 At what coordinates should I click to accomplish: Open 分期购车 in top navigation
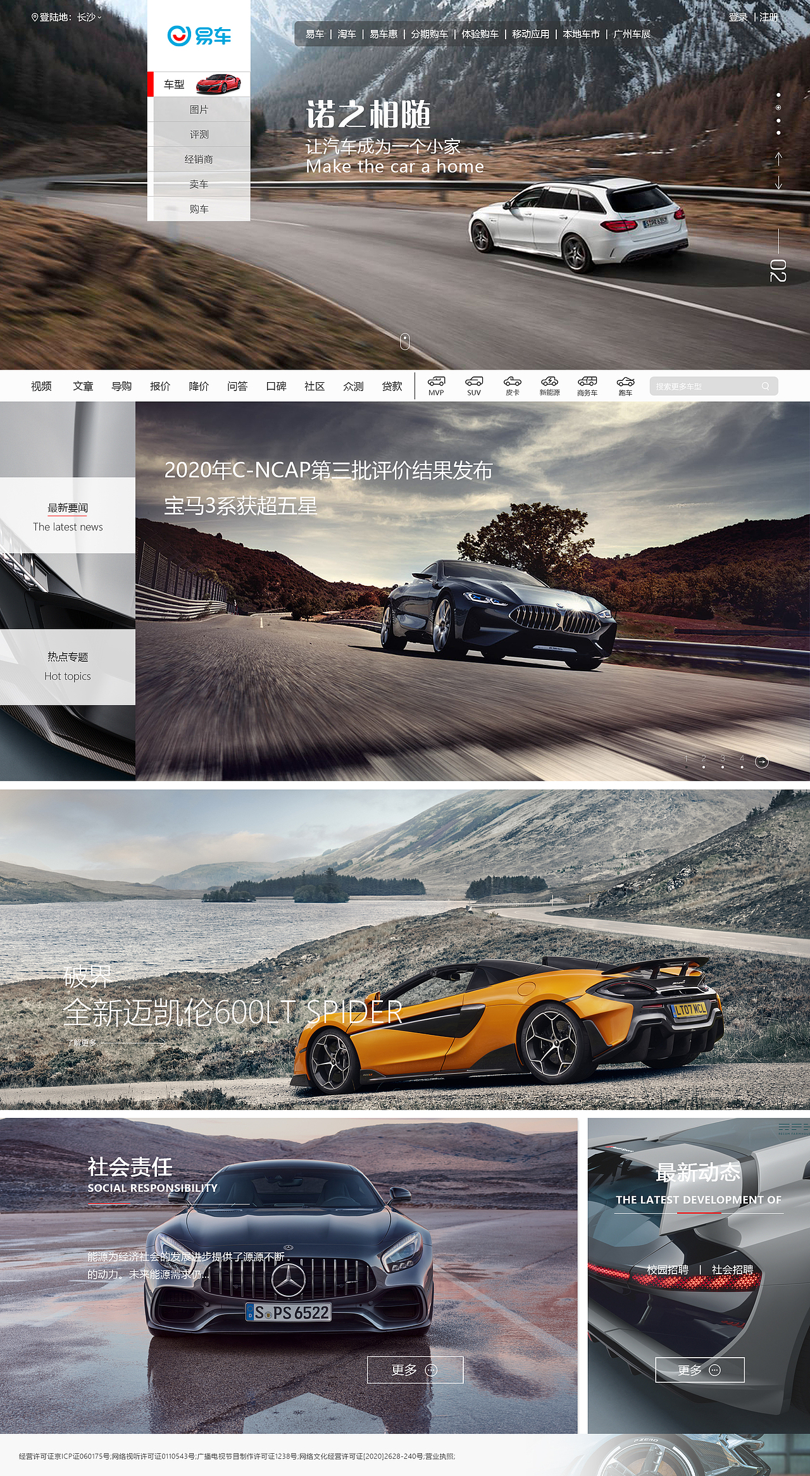[x=429, y=34]
